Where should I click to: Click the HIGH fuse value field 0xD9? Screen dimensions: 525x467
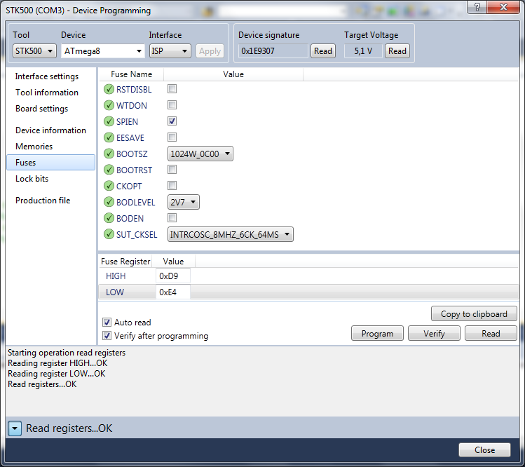pyautogui.click(x=173, y=276)
